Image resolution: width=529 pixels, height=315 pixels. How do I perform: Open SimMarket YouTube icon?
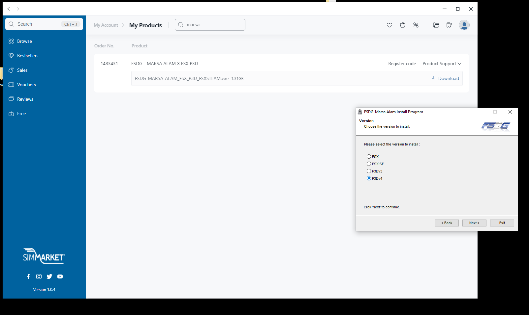click(60, 276)
